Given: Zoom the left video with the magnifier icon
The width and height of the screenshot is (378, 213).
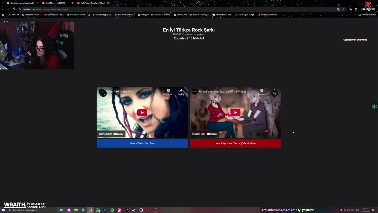Looking at the screenshot, I should pos(103,93).
